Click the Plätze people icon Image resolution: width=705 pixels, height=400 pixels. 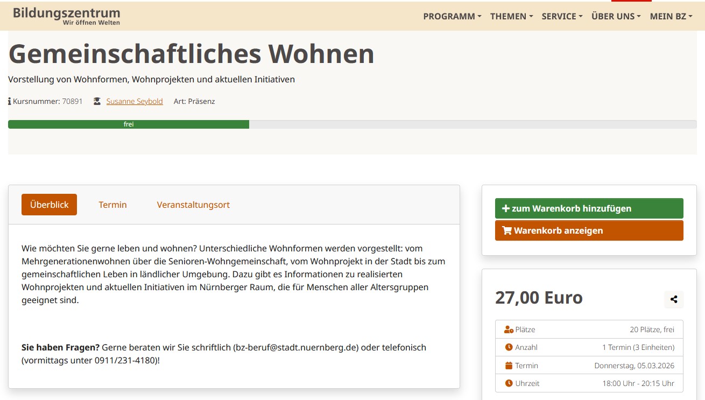509,329
